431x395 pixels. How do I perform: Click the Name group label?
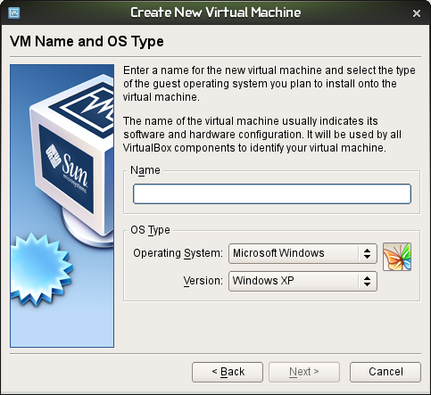pyautogui.click(x=145, y=170)
